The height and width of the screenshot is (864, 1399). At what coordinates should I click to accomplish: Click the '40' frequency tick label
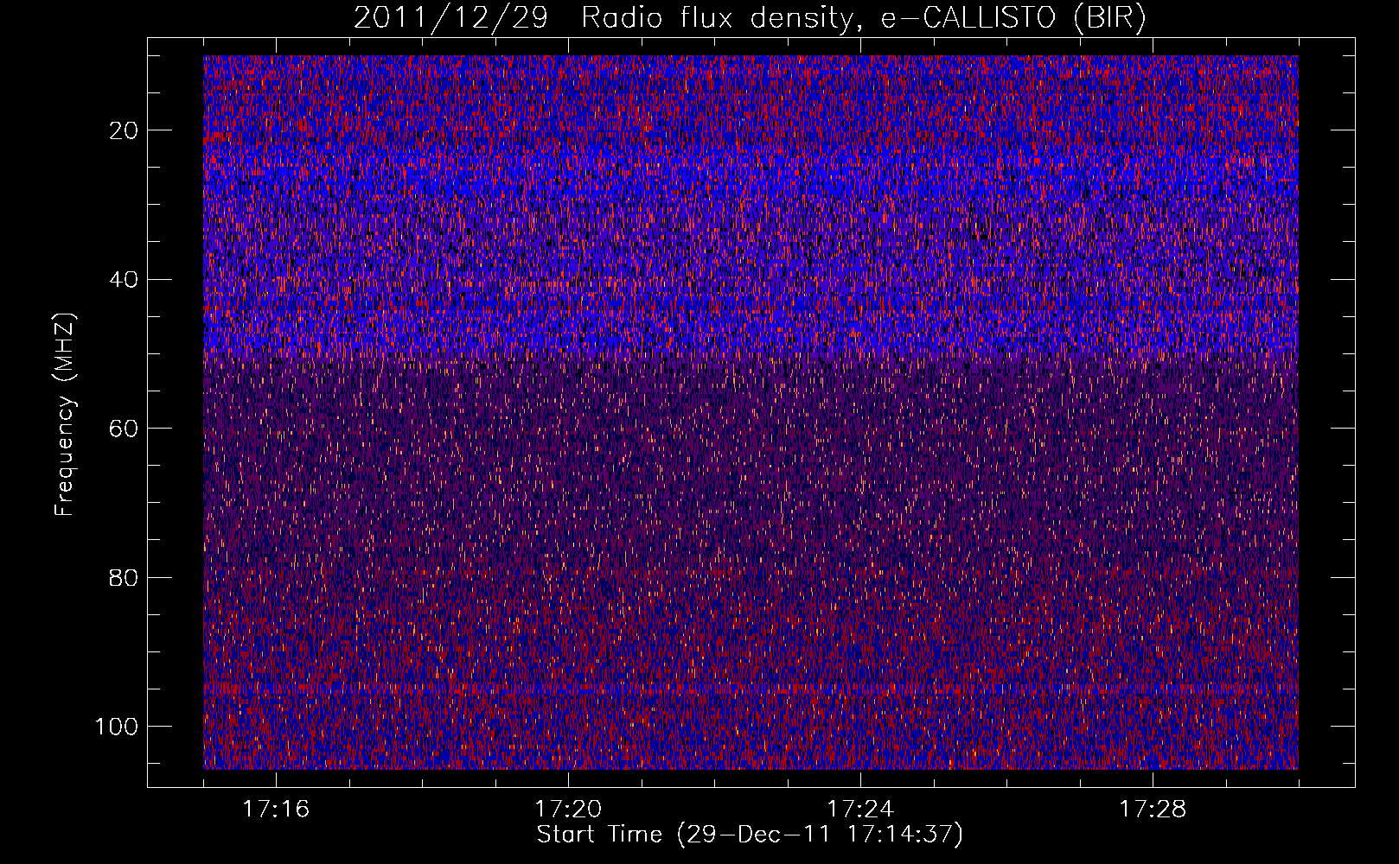[x=125, y=279]
